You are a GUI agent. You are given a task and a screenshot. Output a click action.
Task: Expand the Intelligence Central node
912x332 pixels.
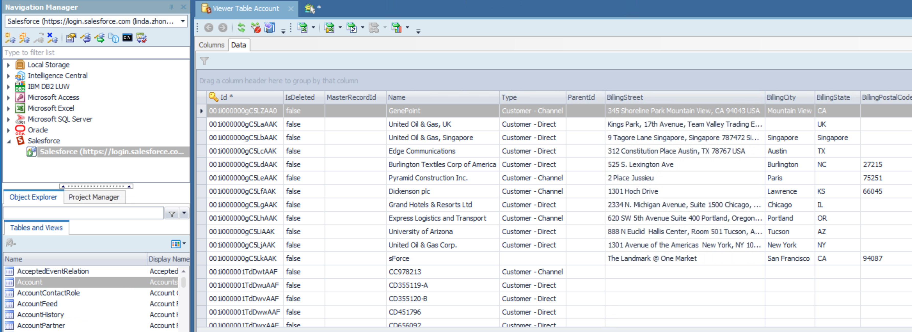(x=8, y=76)
